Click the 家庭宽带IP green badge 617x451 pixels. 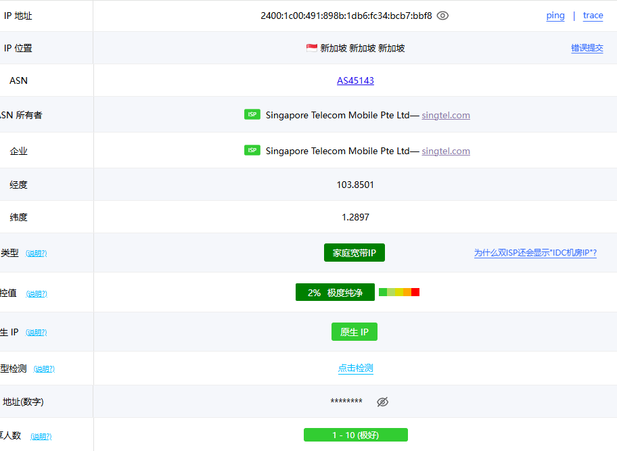tap(355, 253)
